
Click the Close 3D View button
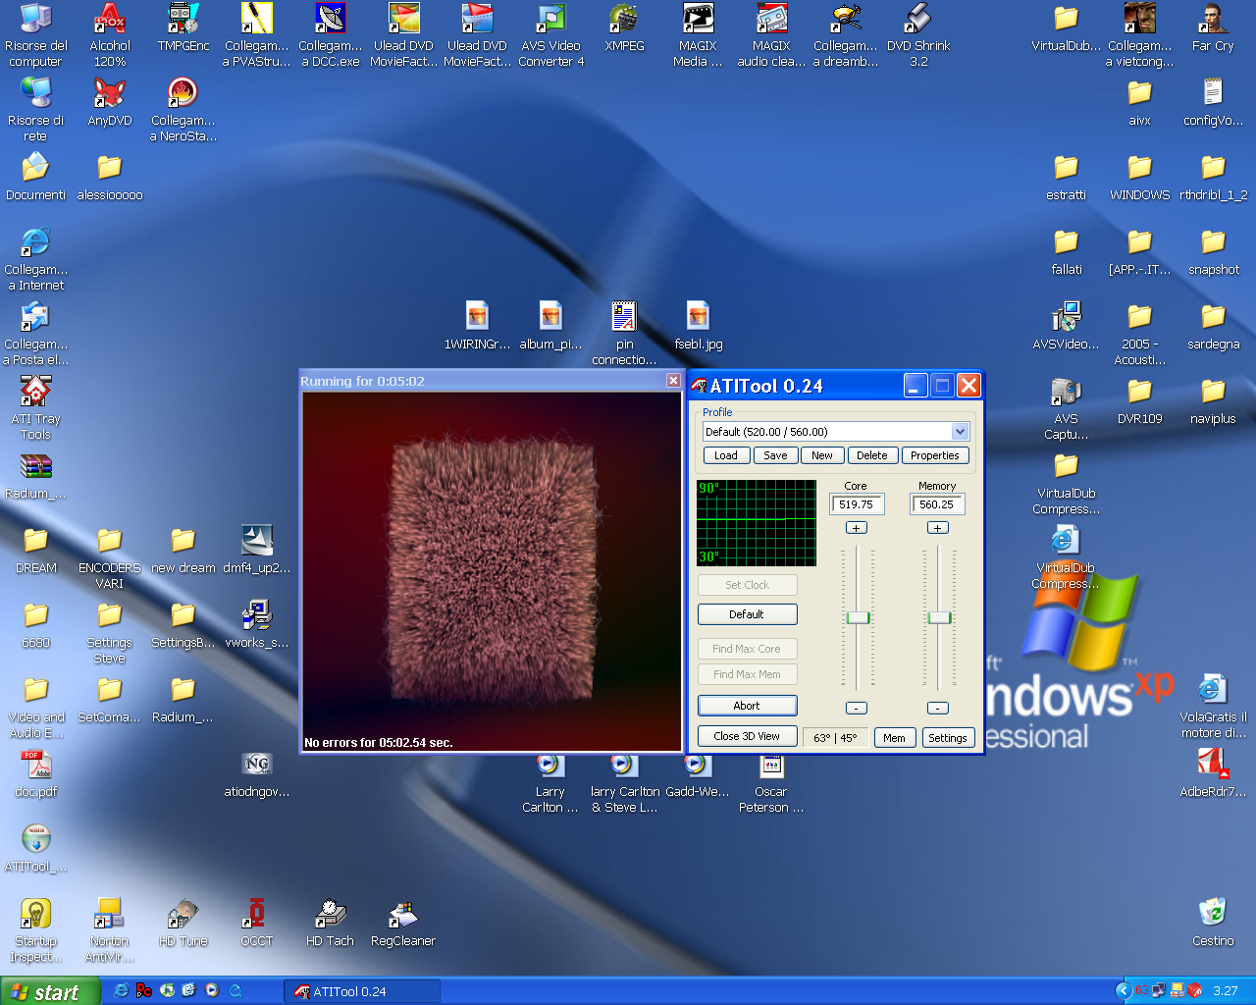point(747,736)
